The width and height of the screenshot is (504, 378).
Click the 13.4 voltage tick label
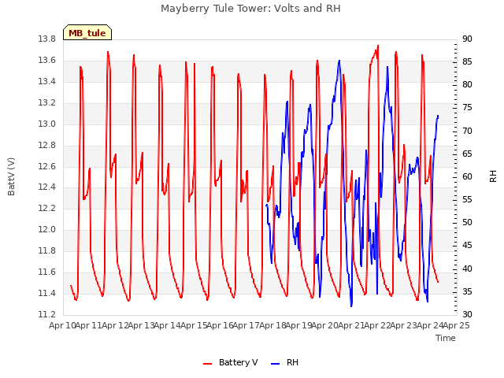(x=46, y=82)
